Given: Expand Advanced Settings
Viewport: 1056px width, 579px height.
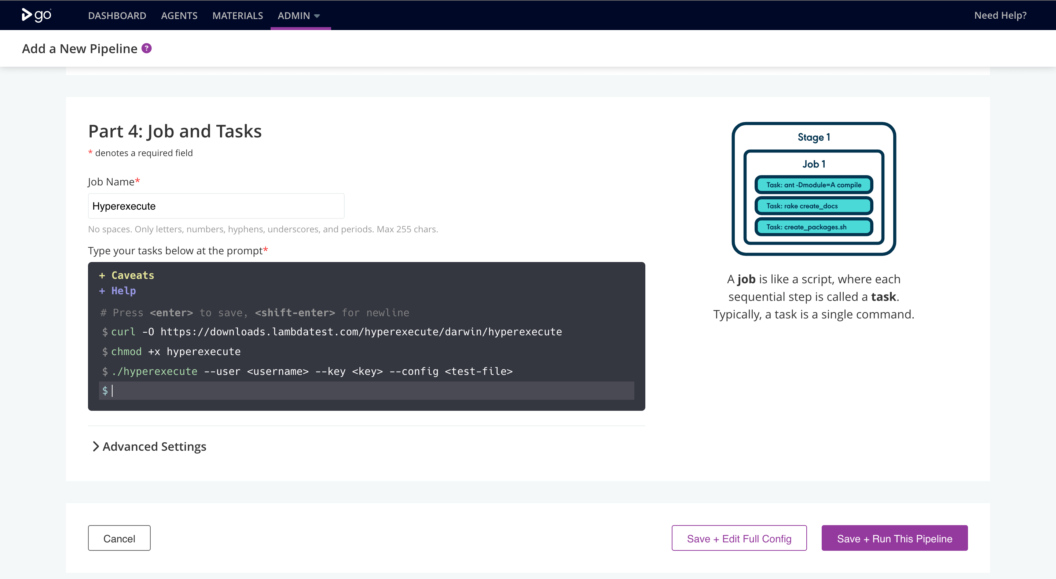Looking at the screenshot, I should (154, 446).
